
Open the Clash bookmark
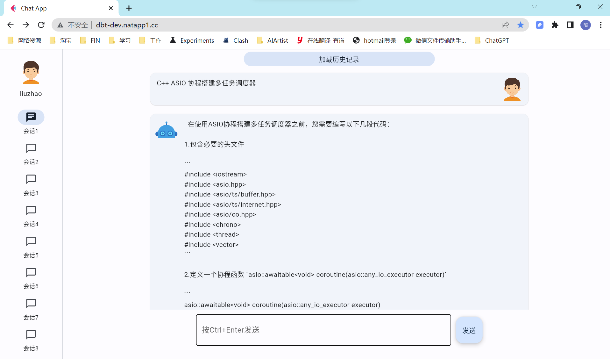(236, 40)
